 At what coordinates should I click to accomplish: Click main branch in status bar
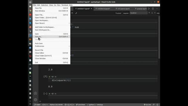tap(37, 105)
